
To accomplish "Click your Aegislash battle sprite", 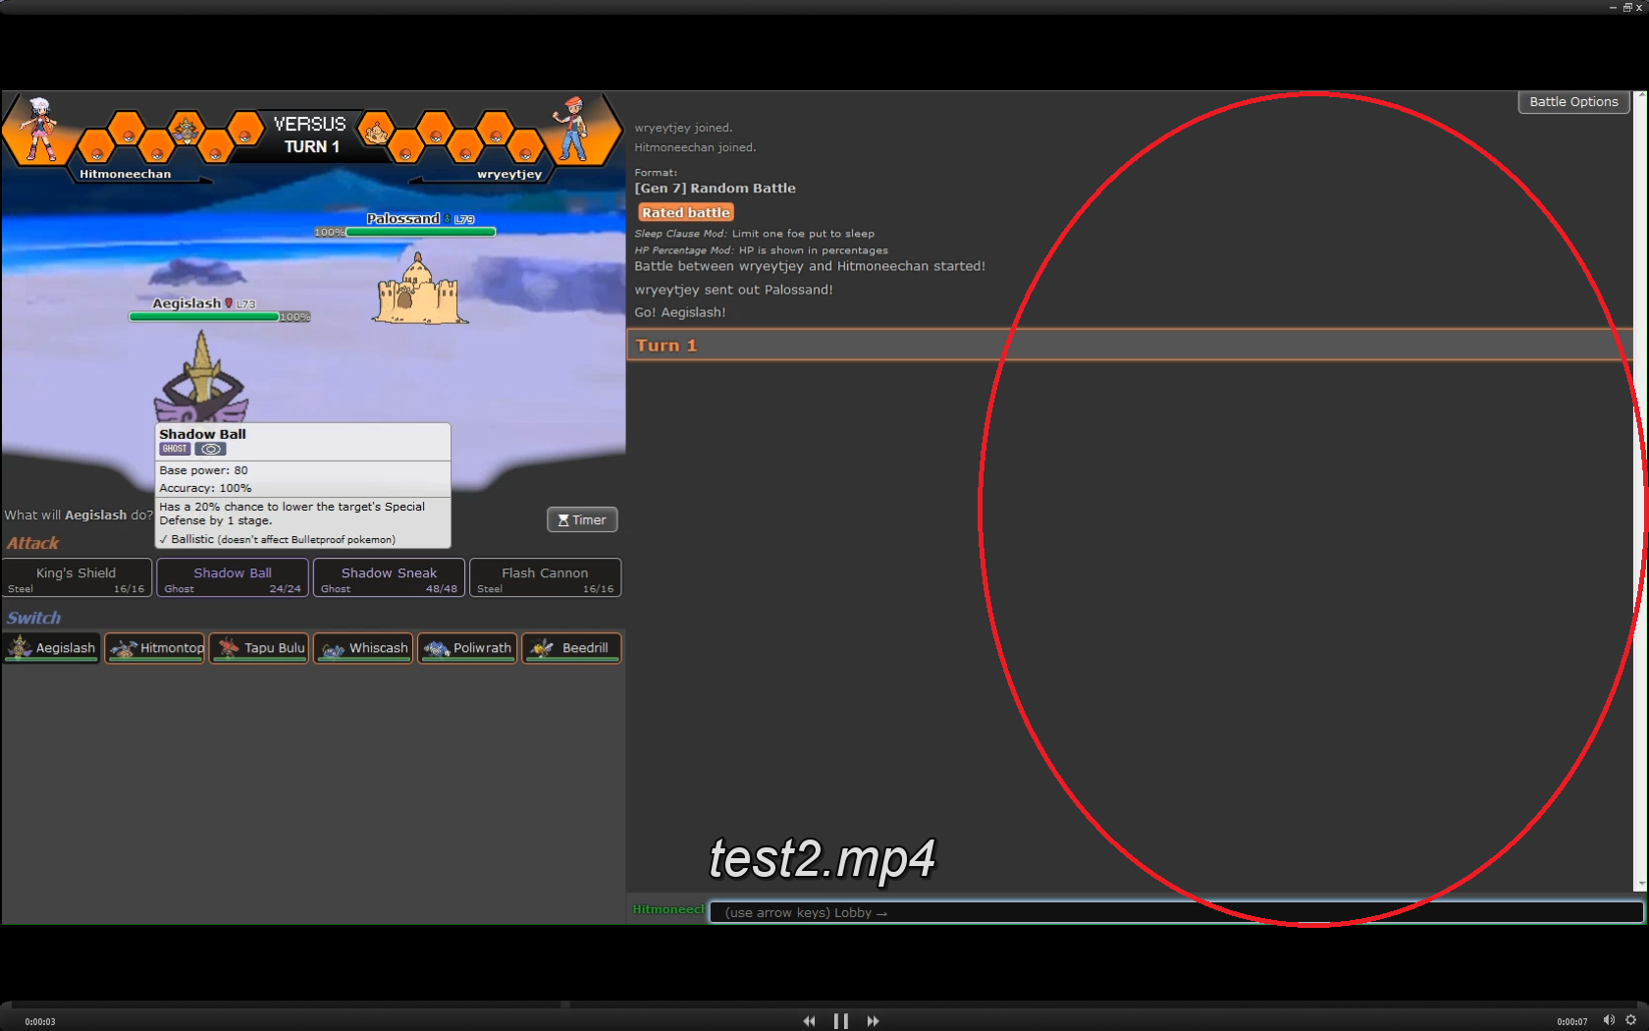I will coord(201,378).
